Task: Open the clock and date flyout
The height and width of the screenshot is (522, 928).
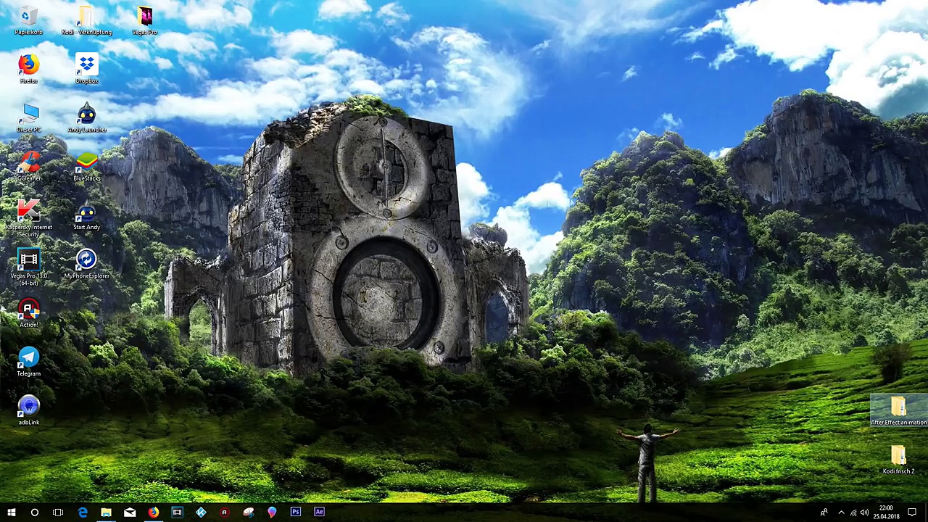Action: (886, 513)
